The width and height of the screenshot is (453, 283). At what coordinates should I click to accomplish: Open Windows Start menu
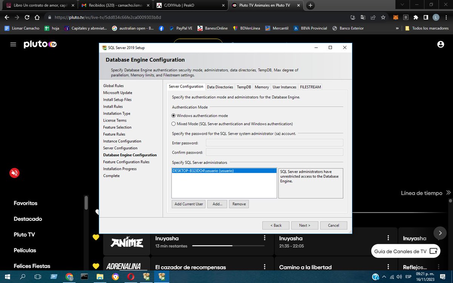7,276
